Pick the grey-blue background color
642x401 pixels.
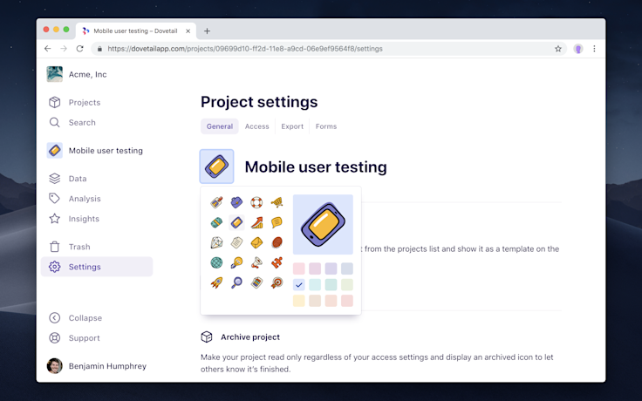(x=347, y=268)
